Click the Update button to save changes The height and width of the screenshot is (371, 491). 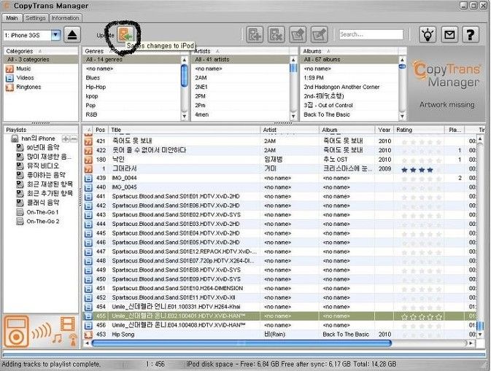click(125, 34)
